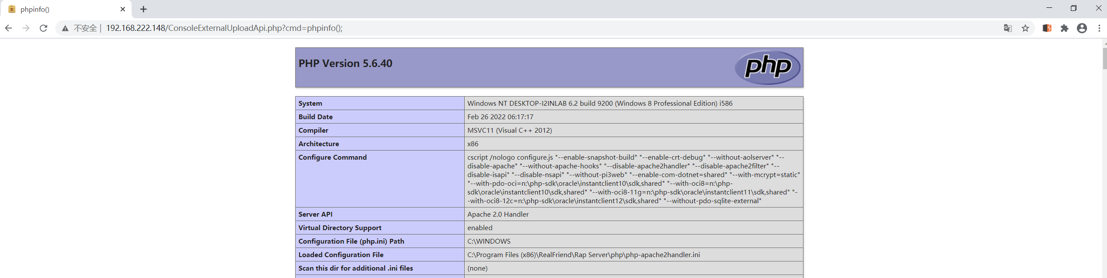Click the Server API label

pos(315,214)
